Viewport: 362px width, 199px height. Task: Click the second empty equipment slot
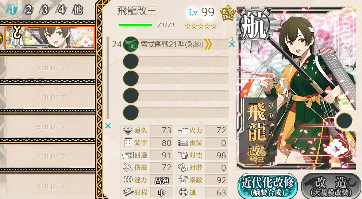176,61
